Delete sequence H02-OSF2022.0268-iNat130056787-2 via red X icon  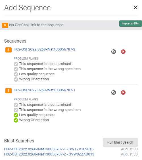tap(123, 52)
